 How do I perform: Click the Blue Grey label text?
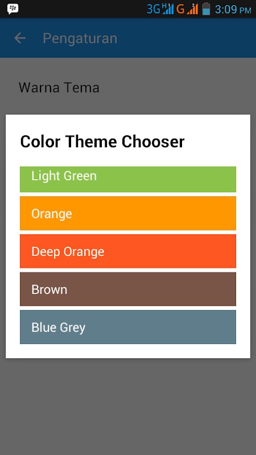(x=59, y=328)
